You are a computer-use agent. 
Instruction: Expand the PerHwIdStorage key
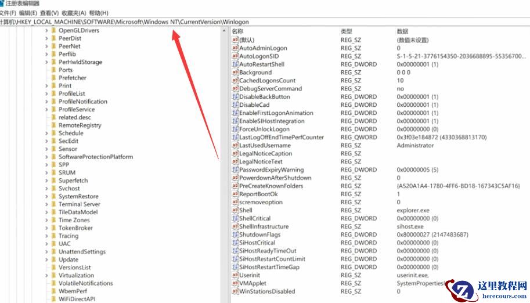point(46,62)
